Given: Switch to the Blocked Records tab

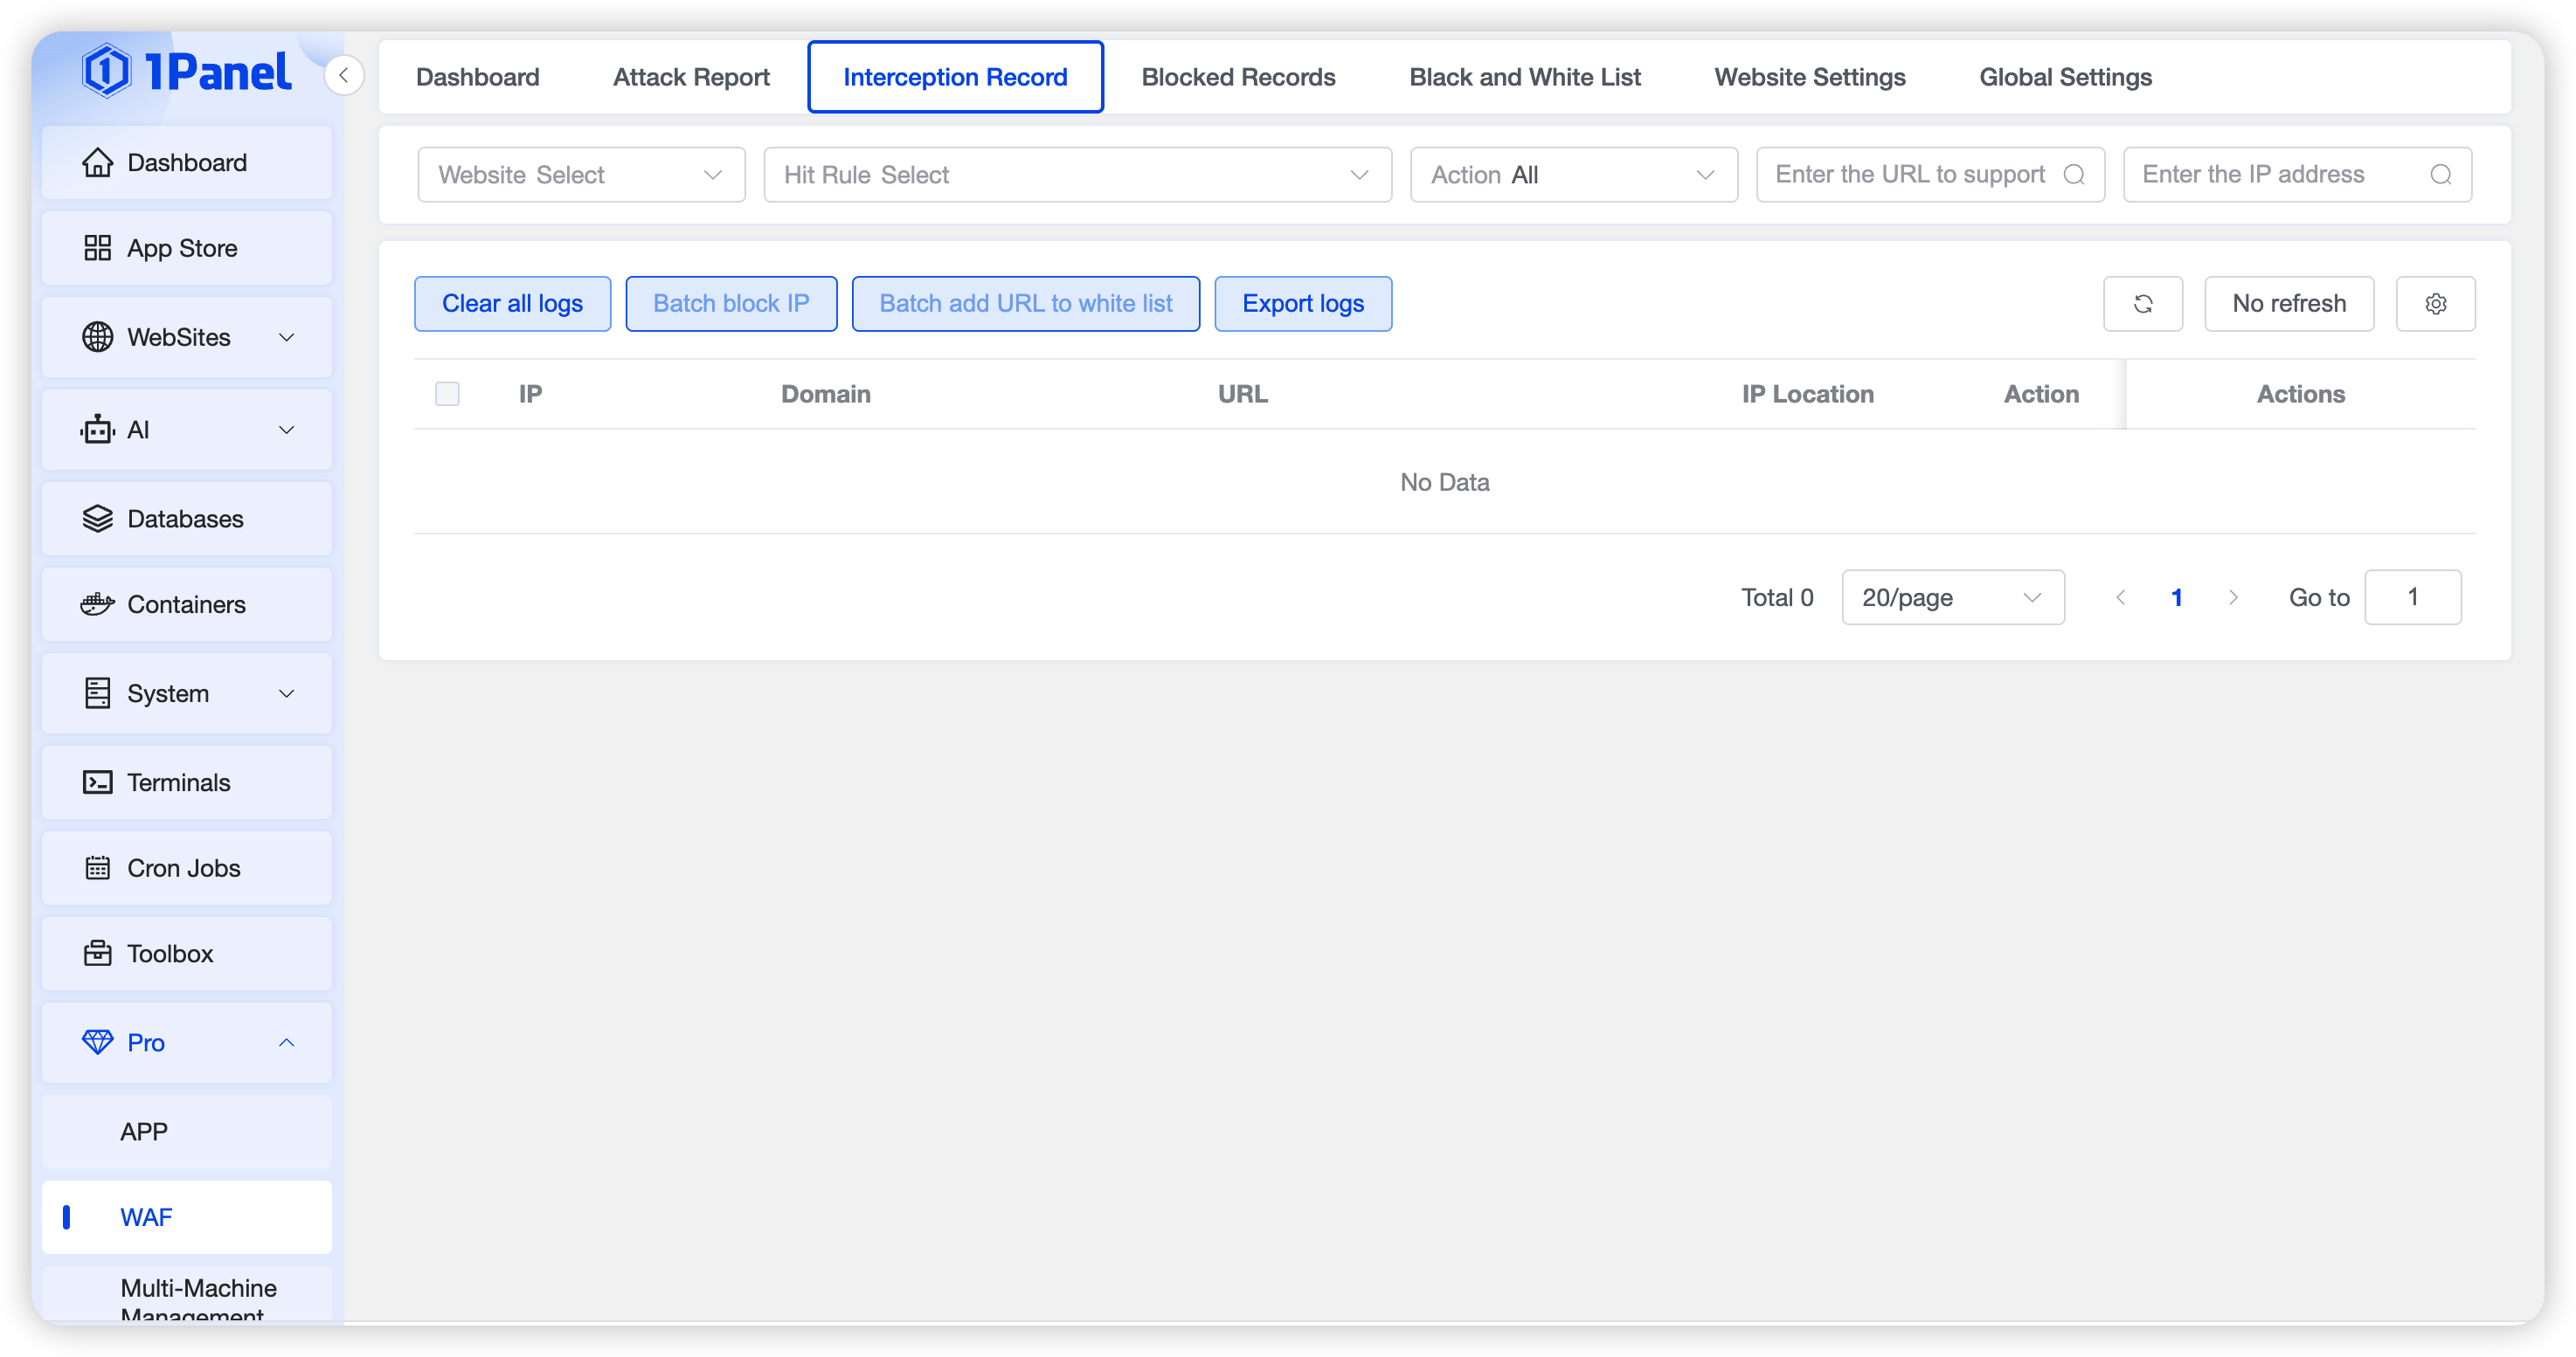Looking at the screenshot, I should click(1238, 77).
